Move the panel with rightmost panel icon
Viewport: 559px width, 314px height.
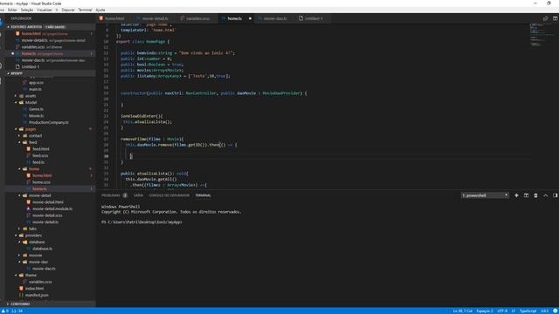point(556,195)
